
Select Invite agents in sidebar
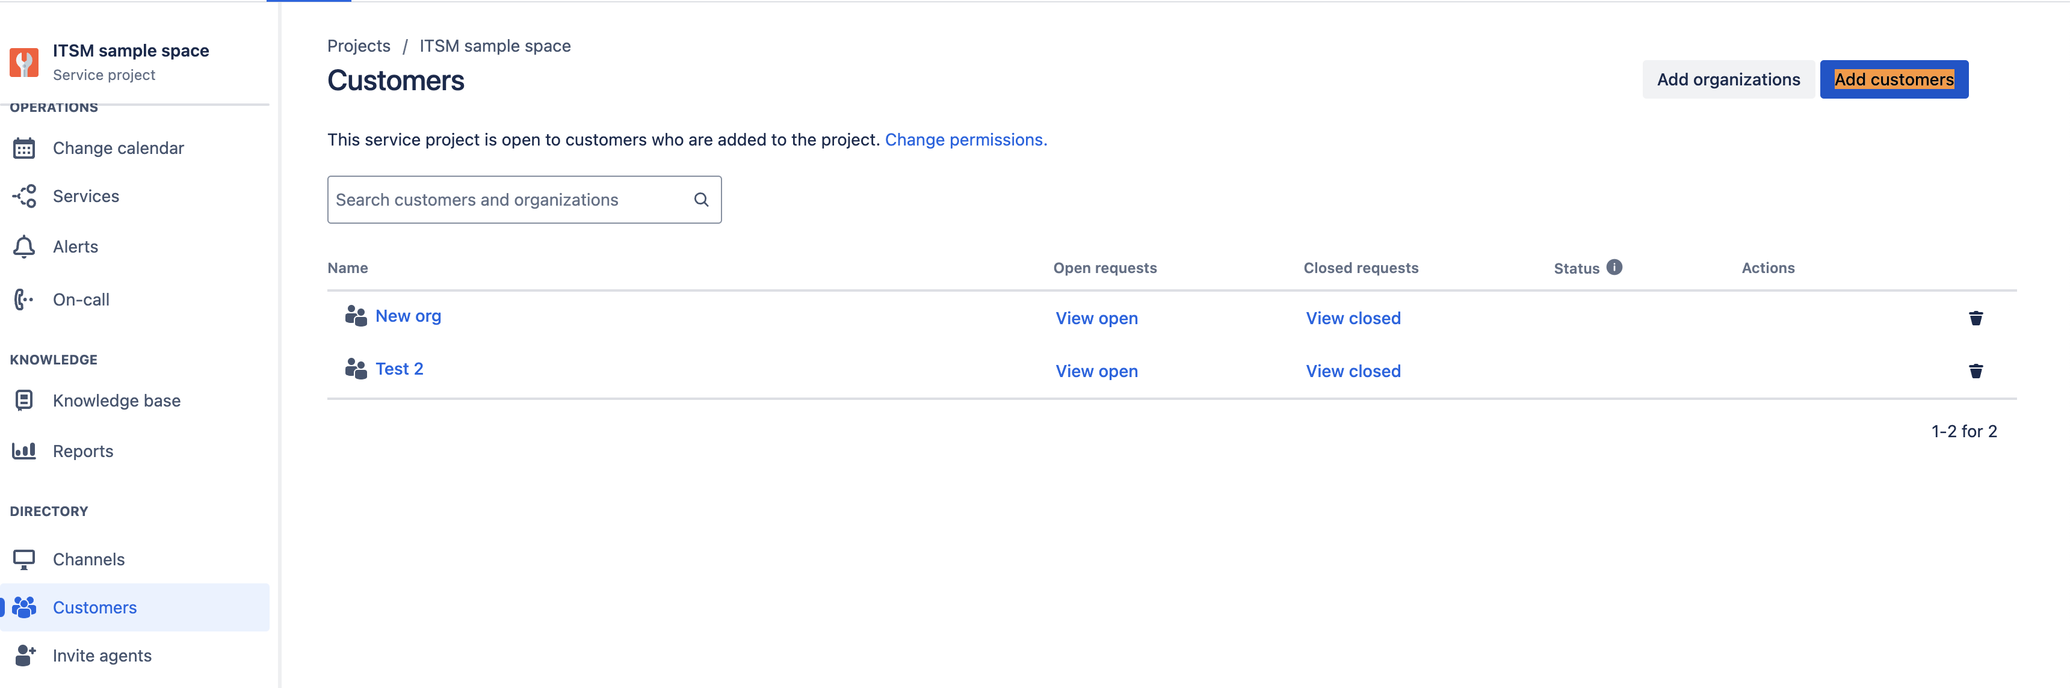[102, 656]
